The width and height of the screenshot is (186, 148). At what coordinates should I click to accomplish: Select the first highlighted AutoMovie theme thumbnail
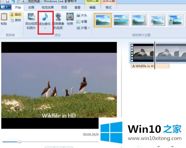(x=103, y=20)
